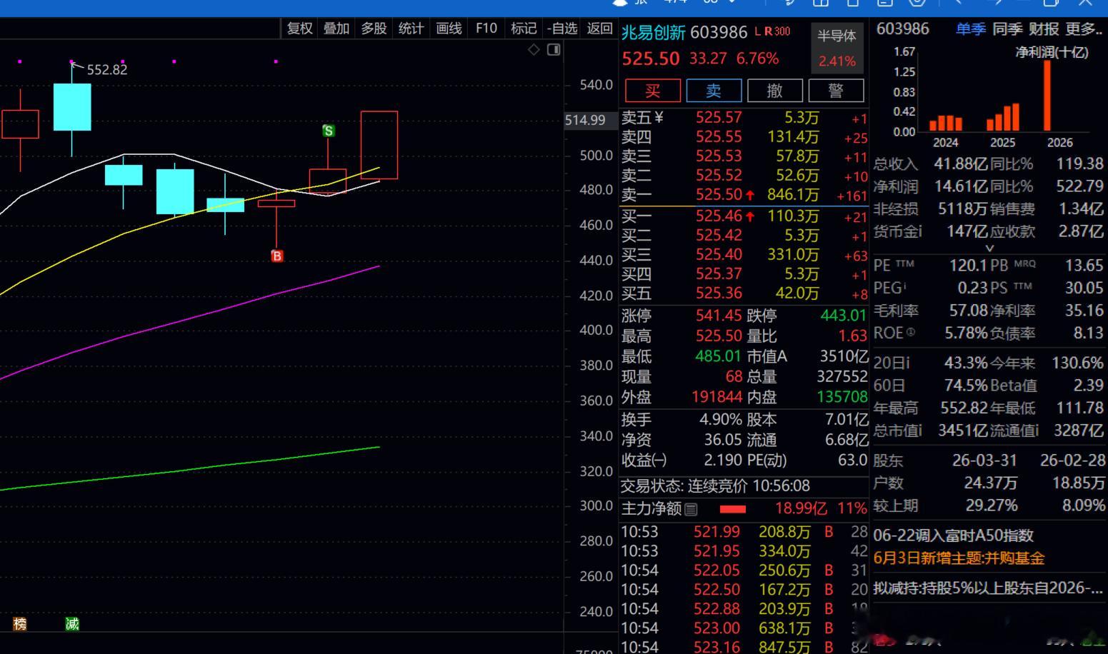Click the 兆易创新 stock name
The width and height of the screenshot is (1108, 654).
(653, 32)
